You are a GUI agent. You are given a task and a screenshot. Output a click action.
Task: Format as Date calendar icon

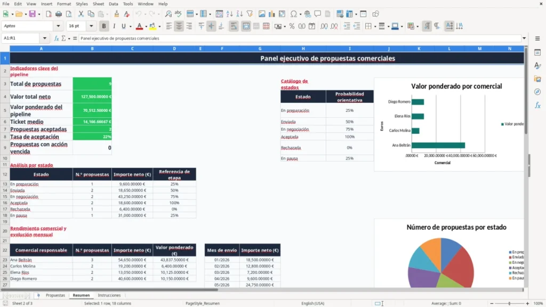click(312, 26)
